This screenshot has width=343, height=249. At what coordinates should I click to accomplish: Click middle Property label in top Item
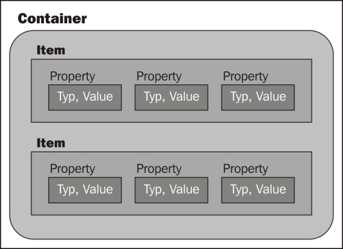click(159, 77)
